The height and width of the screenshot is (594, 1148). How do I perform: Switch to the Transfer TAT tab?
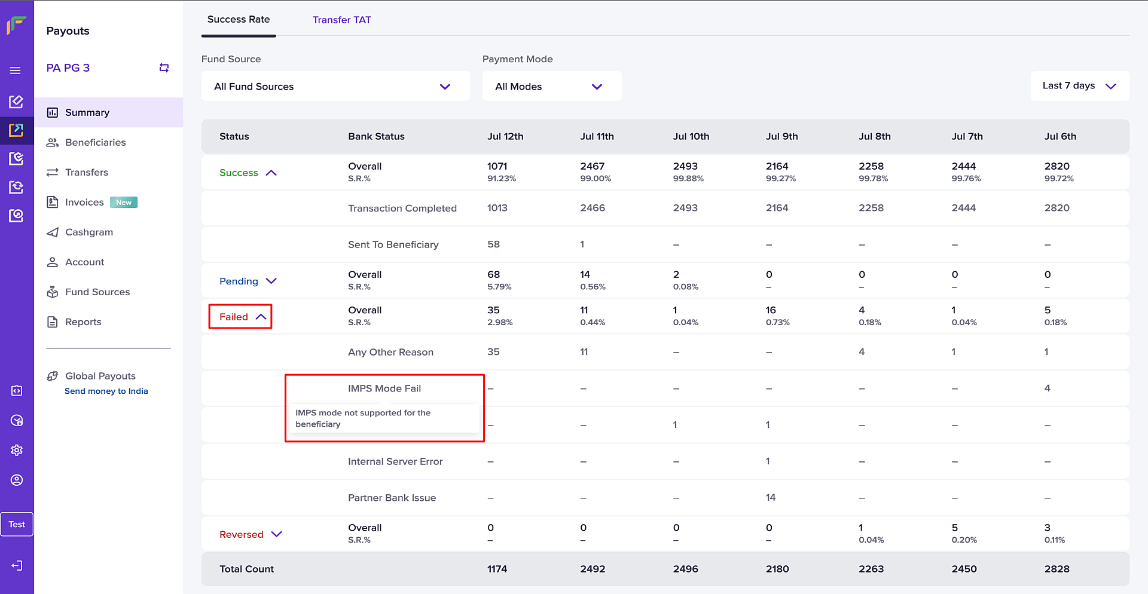coord(341,20)
